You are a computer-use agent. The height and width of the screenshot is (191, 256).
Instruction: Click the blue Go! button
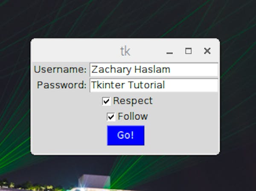tap(125, 135)
